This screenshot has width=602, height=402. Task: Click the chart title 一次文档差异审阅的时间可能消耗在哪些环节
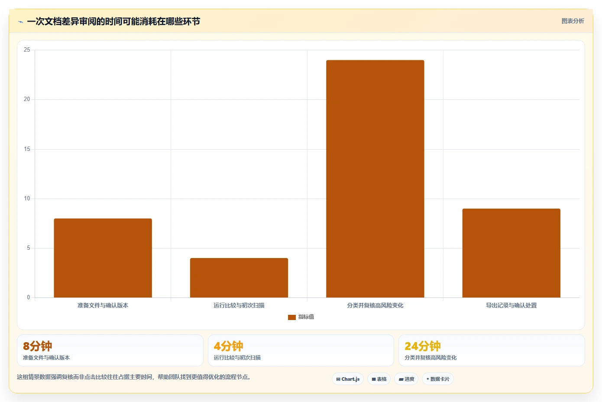tap(113, 21)
